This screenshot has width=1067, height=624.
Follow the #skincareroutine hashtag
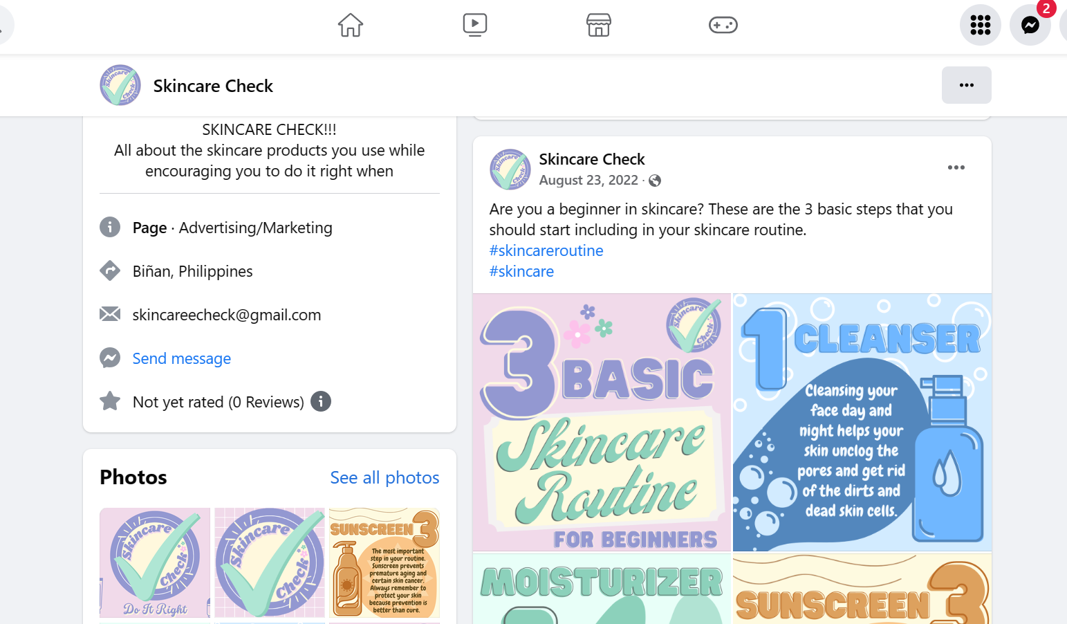(546, 250)
